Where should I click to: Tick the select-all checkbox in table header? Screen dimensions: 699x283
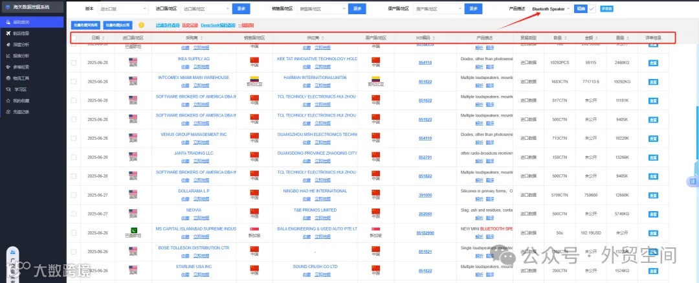[74, 38]
